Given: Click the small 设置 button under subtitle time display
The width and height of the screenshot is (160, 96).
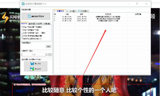Looking at the screenshot, I should click(x=48, y=47).
